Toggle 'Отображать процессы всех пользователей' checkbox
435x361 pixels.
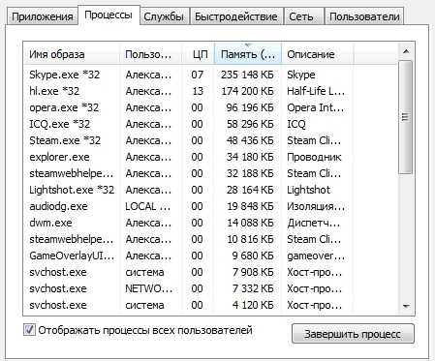[x=29, y=330]
